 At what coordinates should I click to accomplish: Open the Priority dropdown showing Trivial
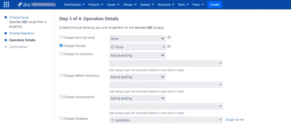point(137,47)
